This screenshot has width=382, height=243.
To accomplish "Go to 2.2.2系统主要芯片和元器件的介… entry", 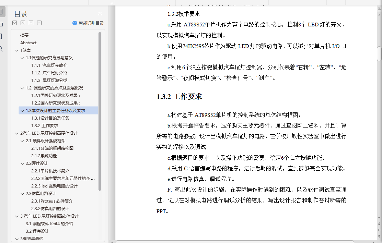I will tap(63, 178).
